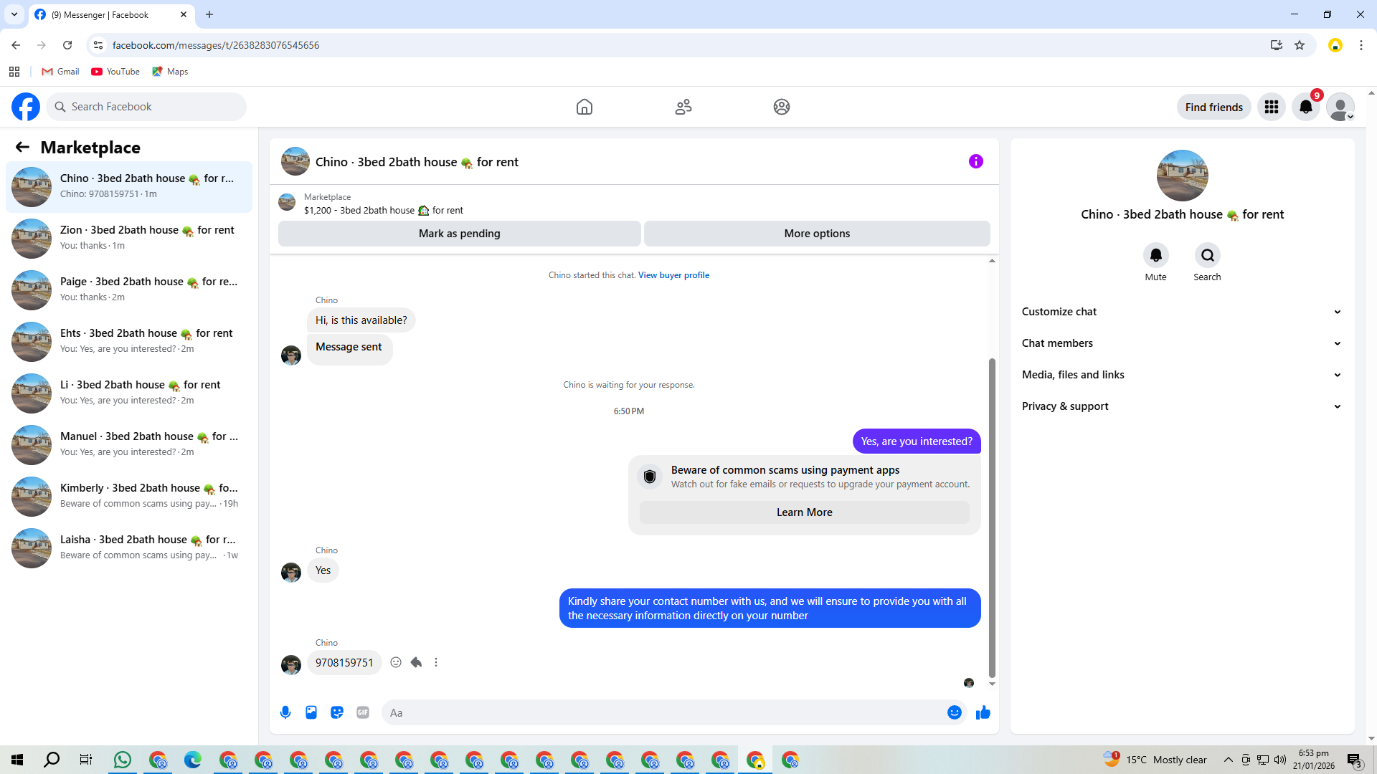Viewport: 1377px width, 774px height.
Task: Open the Friends tab in top navigation
Action: click(x=683, y=107)
